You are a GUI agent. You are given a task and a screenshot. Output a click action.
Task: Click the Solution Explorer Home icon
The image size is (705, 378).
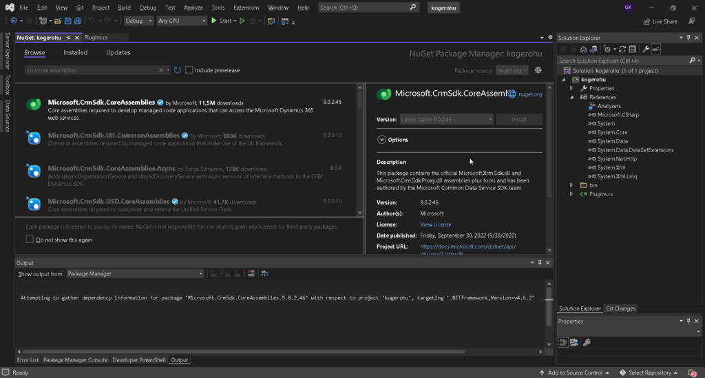(x=583, y=49)
